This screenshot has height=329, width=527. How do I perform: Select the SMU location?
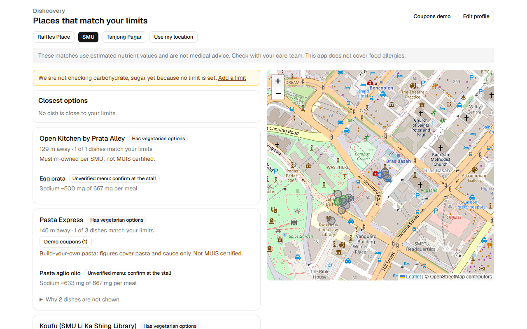pyautogui.click(x=88, y=37)
